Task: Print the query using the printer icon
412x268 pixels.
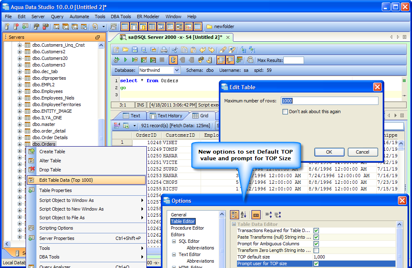Action: [164, 50]
